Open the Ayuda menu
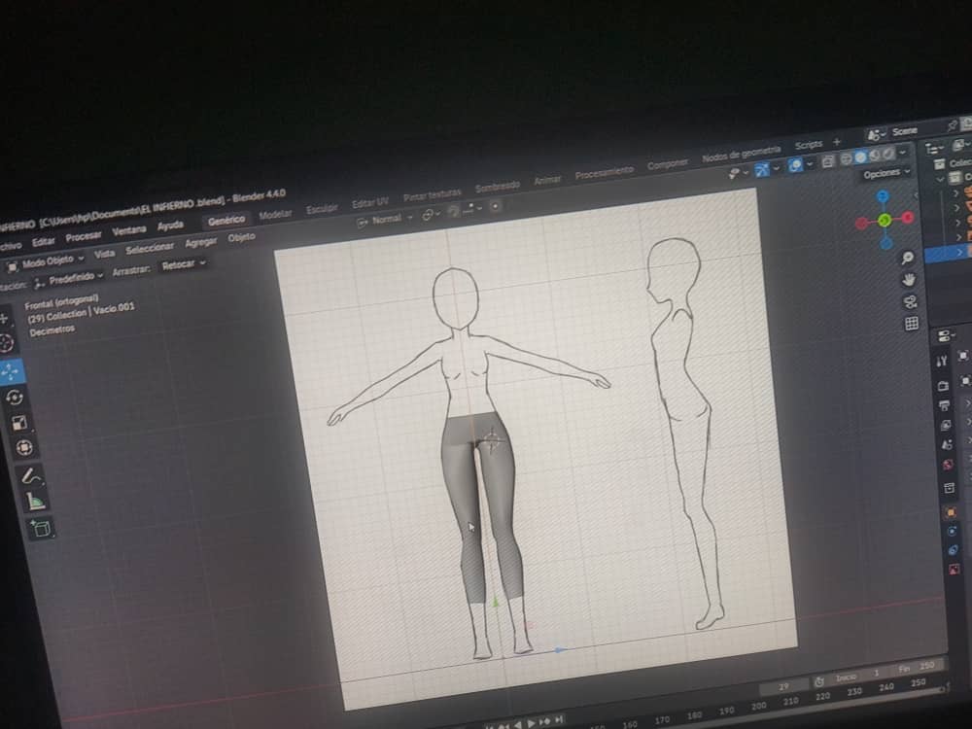The image size is (972, 729). [x=170, y=226]
